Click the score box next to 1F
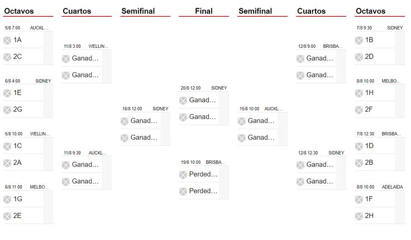The image size is (411, 240). pos(400,199)
